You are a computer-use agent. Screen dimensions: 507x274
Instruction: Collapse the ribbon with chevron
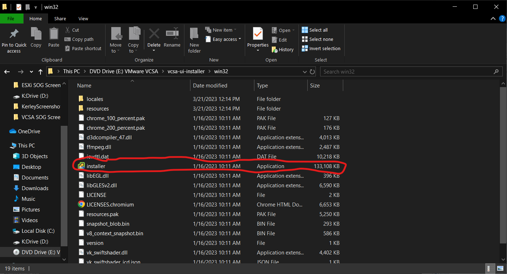(x=493, y=18)
